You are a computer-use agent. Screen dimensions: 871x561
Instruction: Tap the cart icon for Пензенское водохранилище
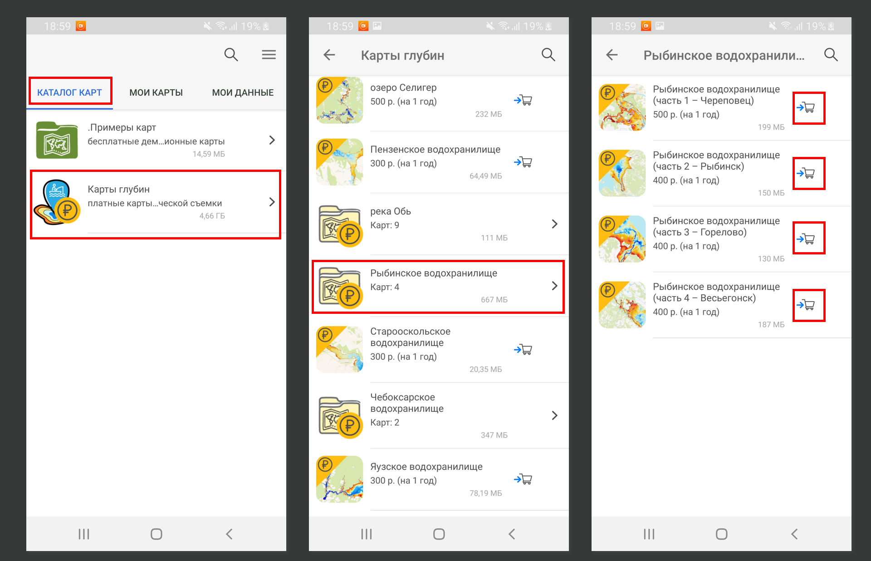pyautogui.click(x=523, y=162)
